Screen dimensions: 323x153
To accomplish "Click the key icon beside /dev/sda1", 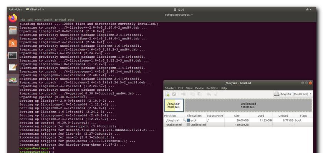I will click(184, 120).
